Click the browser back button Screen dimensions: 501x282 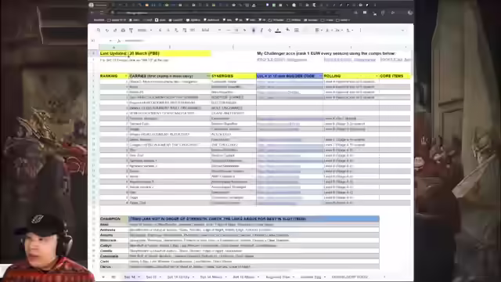[92, 13]
